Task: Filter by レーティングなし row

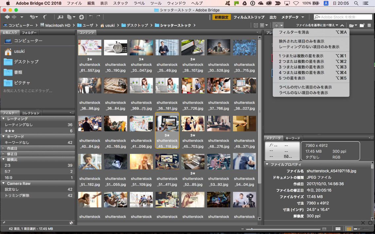Action: pyautogui.click(x=38, y=125)
